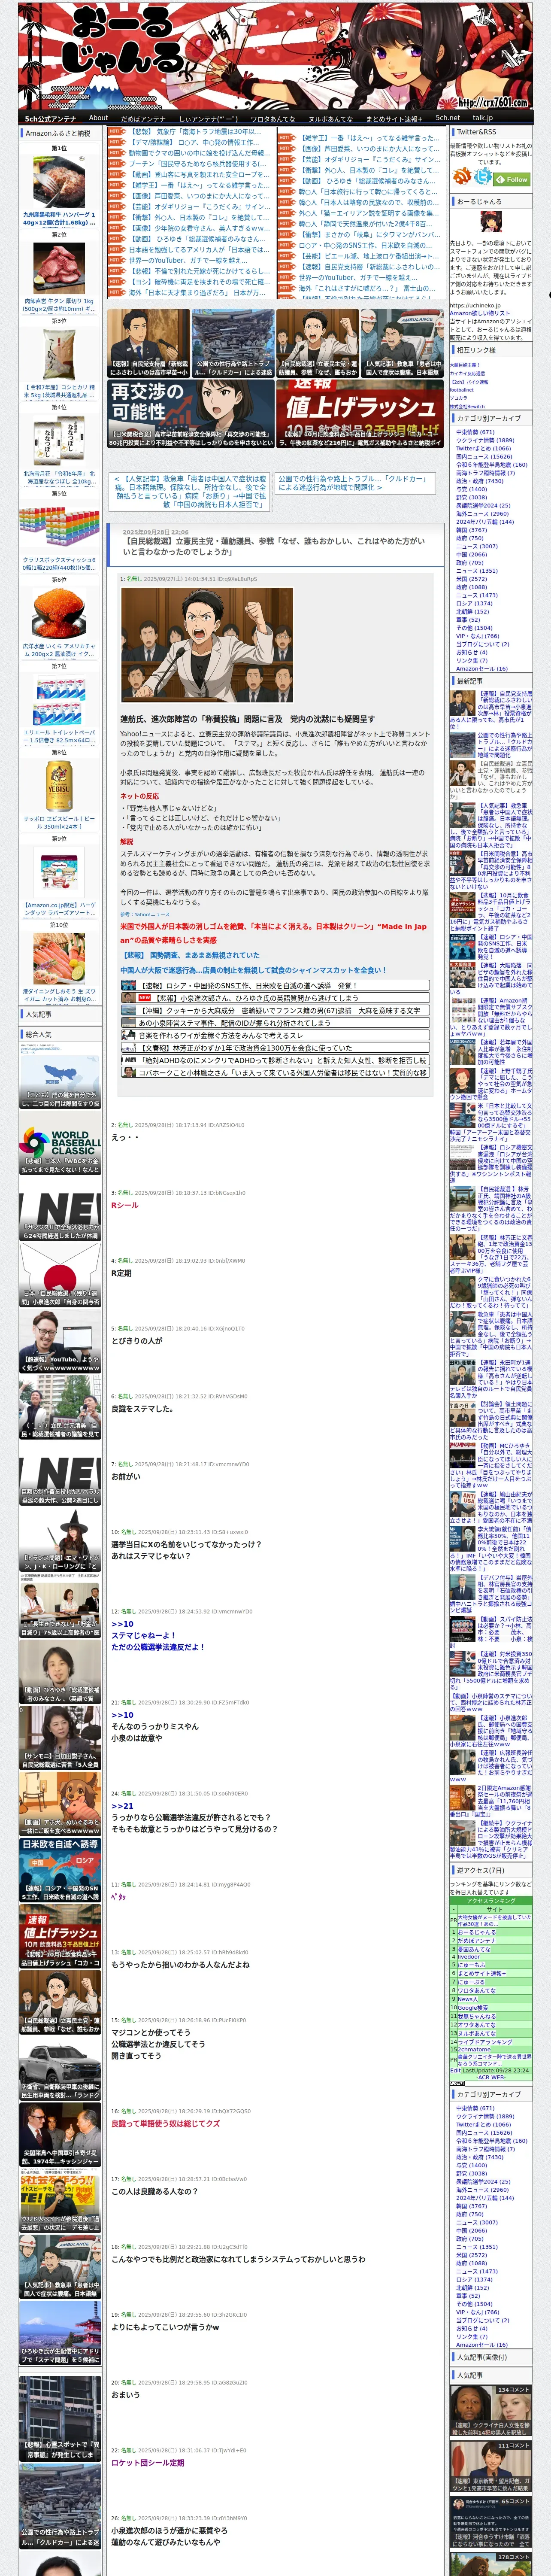Click the shouting woman article image
Image resolution: width=551 pixels, height=2576 pixels.
[207, 645]
